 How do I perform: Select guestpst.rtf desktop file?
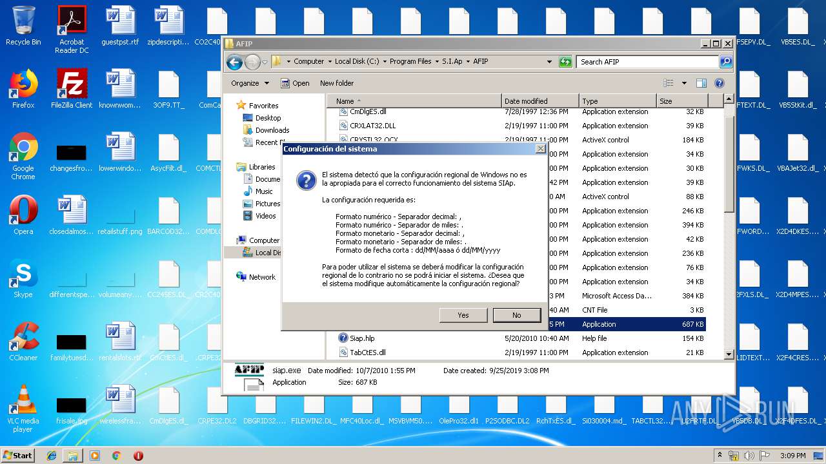120,26
